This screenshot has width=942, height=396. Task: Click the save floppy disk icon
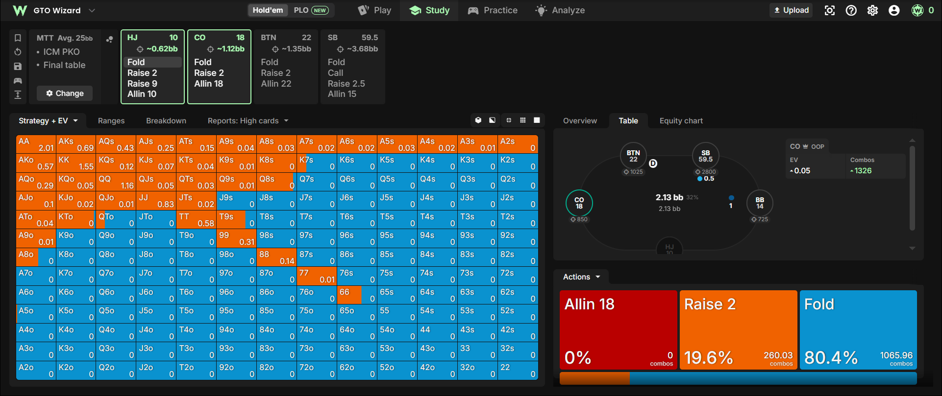click(x=18, y=66)
